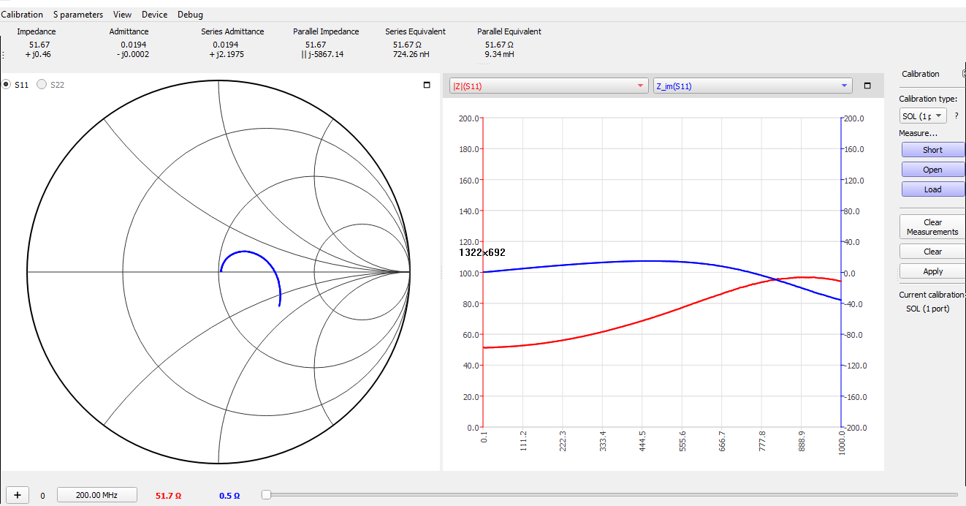
Task: Open the View menu
Action: pos(122,15)
